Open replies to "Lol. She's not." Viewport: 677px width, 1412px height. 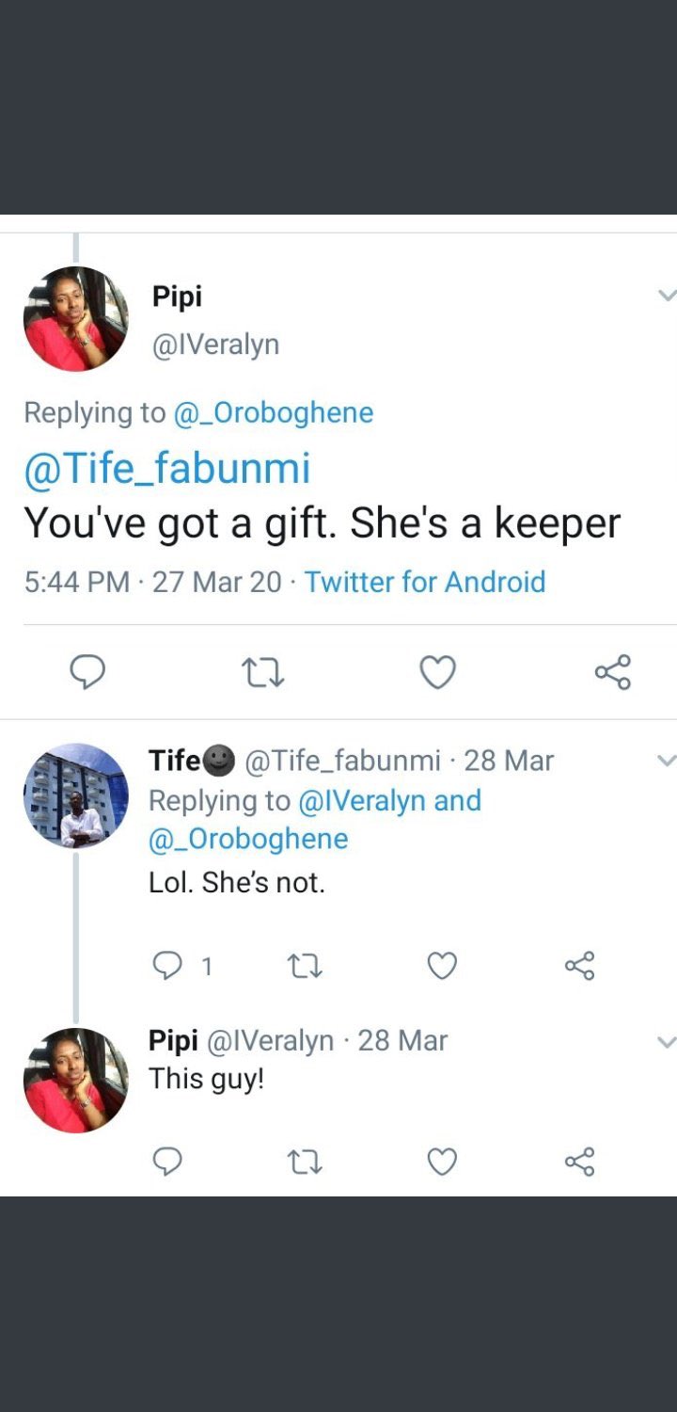pos(168,966)
